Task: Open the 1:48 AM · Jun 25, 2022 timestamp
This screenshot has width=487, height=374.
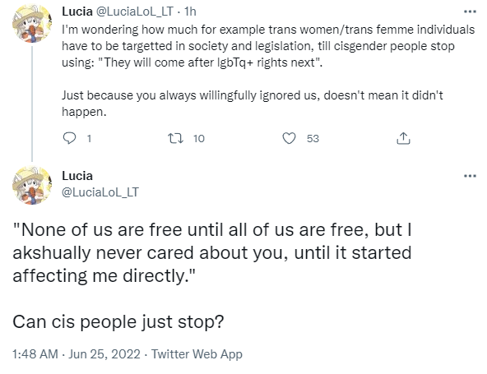Action: point(76,354)
